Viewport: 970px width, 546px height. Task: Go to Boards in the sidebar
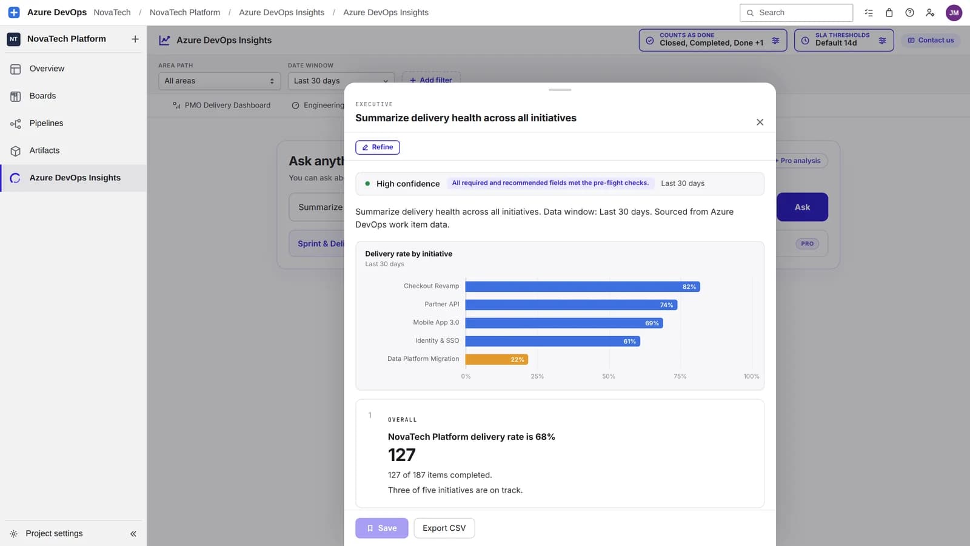pos(73,96)
